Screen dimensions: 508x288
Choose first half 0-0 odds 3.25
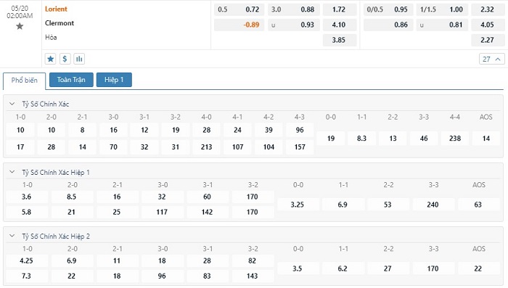pos(298,205)
